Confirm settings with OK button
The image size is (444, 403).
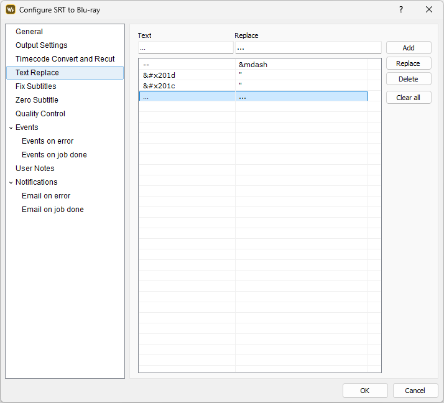pyautogui.click(x=365, y=391)
